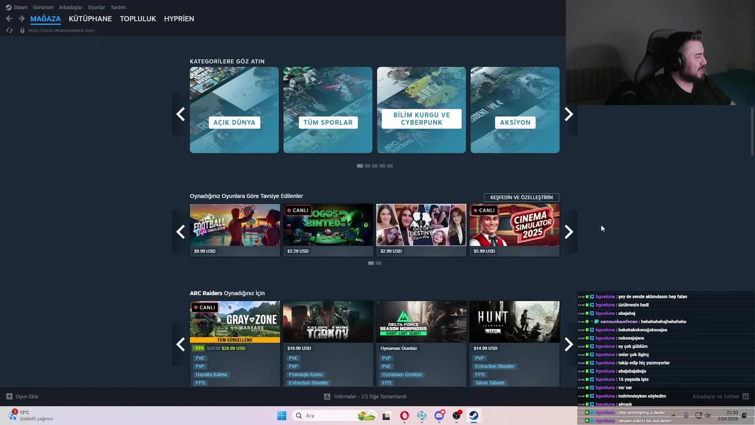Screen dimensions: 755x425
Task: Switch to the KÜTÜPHANE tab
Action: [x=90, y=19]
